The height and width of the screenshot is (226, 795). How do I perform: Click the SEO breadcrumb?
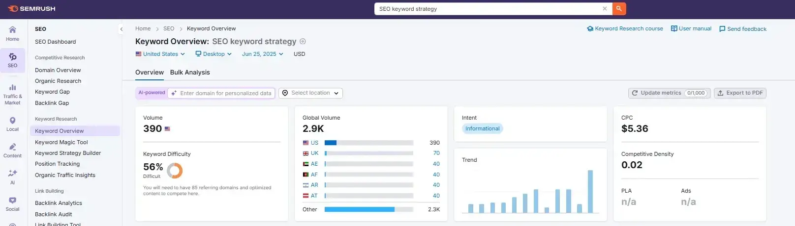point(169,28)
